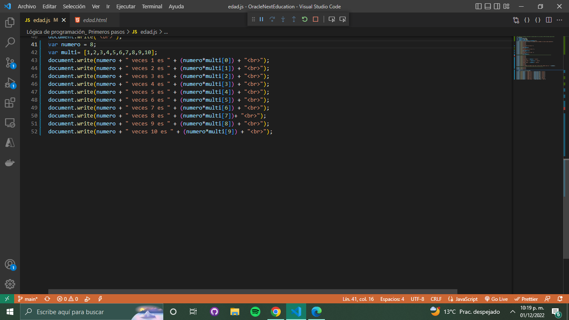Open the Azure view in activity bar
Viewport: 569px width, 320px height.
click(10, 142)
